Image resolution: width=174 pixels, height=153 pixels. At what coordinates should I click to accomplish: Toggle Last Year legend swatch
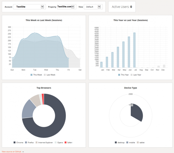point(132,75)
